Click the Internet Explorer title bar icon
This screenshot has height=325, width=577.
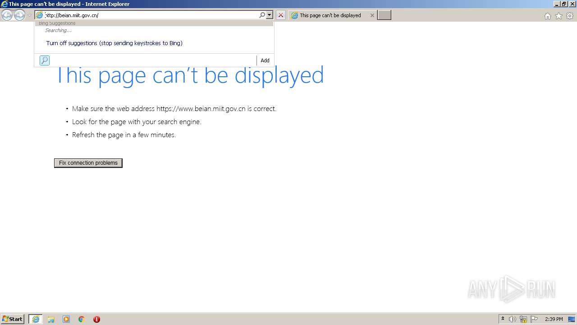(x=4, y=4)
